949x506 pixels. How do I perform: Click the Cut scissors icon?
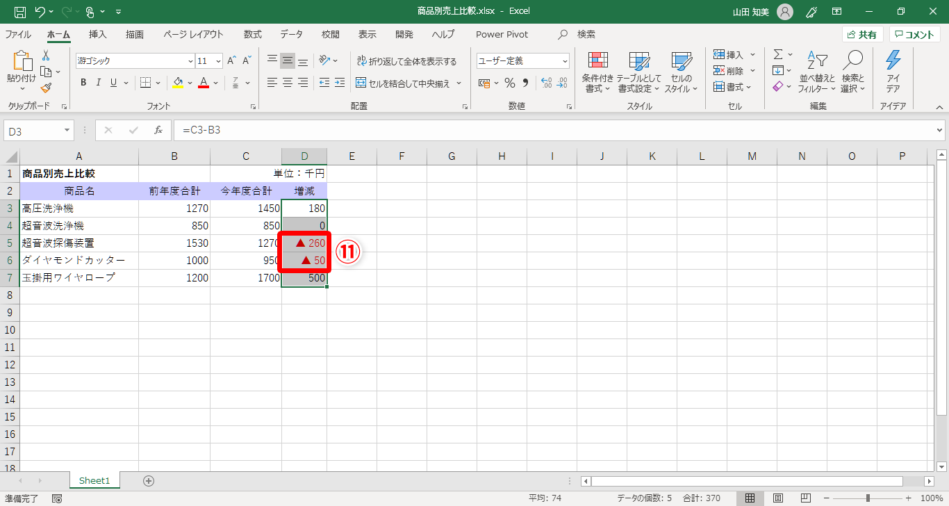click(x=46, y=56)
